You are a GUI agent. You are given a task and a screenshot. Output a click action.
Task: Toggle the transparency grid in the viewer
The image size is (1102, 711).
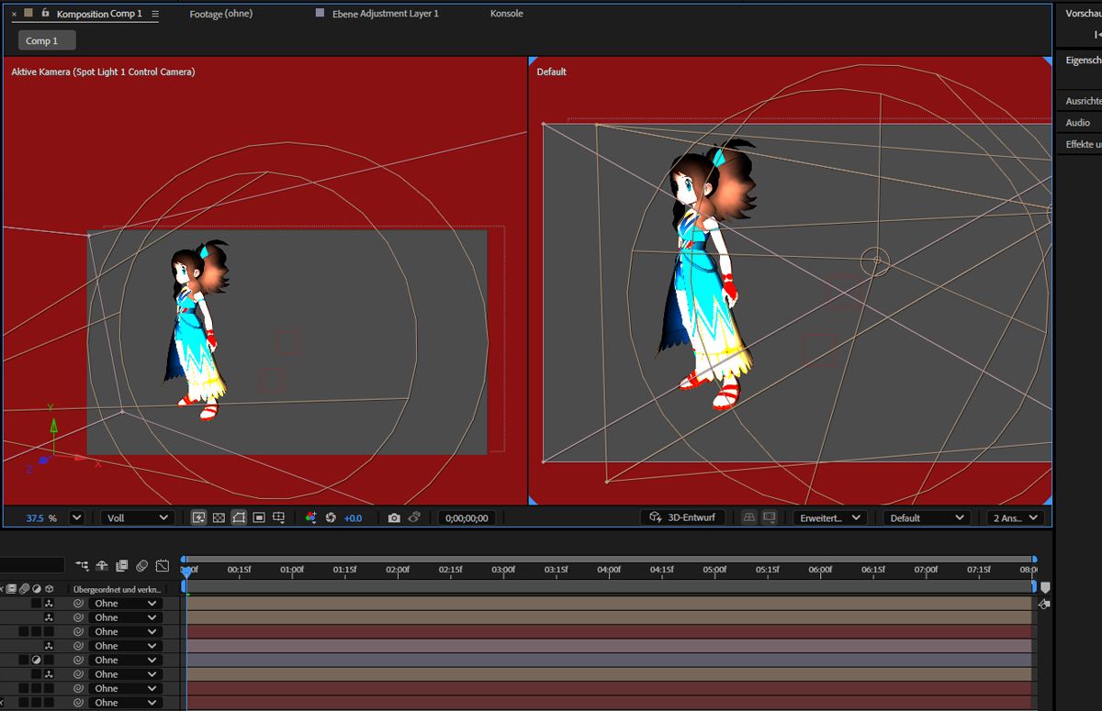pyautogui.click(x=219, y=518)
